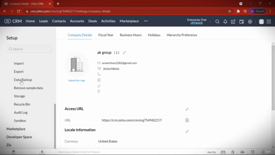275x155 pixels.
Task: Open Chrome kebab menu
Action: tap(270, 11)
